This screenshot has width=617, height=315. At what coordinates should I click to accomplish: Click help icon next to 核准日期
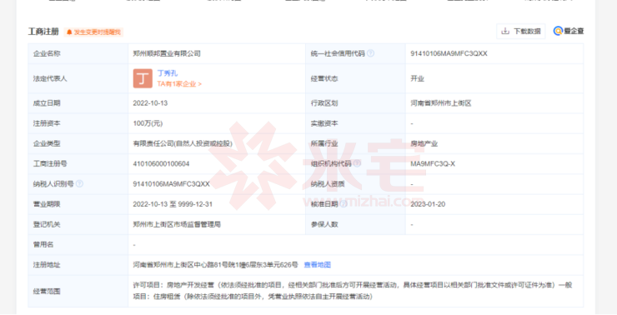coord(344,203)
